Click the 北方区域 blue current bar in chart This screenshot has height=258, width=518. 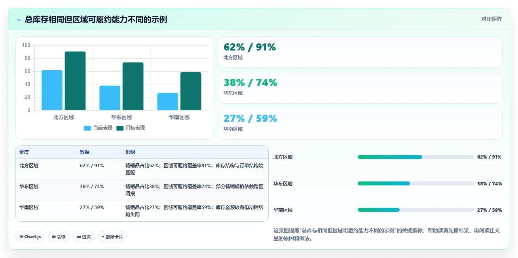(x=52, y=90)
